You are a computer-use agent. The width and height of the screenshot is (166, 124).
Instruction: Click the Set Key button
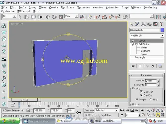89,115
